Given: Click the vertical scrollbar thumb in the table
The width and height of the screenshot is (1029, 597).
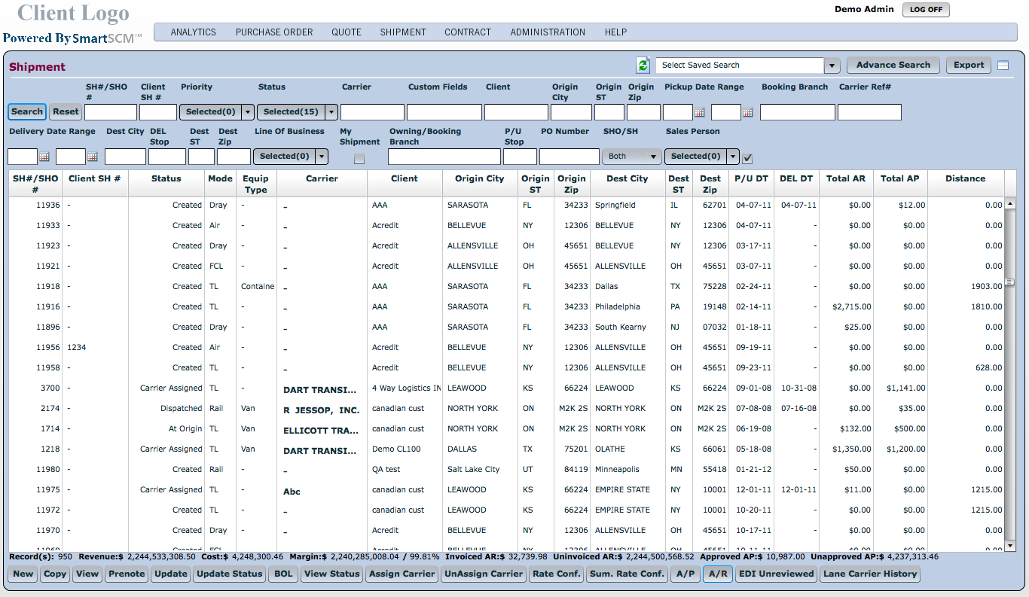Looking at the screenshot, I should coord(1010,282).
